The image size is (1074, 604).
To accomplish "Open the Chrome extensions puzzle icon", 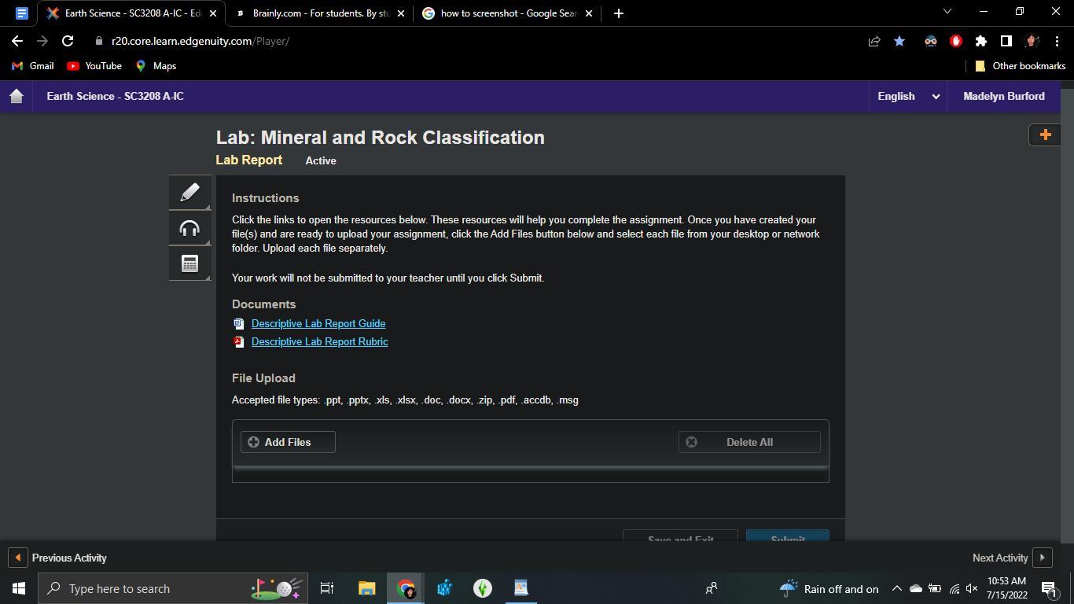I will coord(981,41).
